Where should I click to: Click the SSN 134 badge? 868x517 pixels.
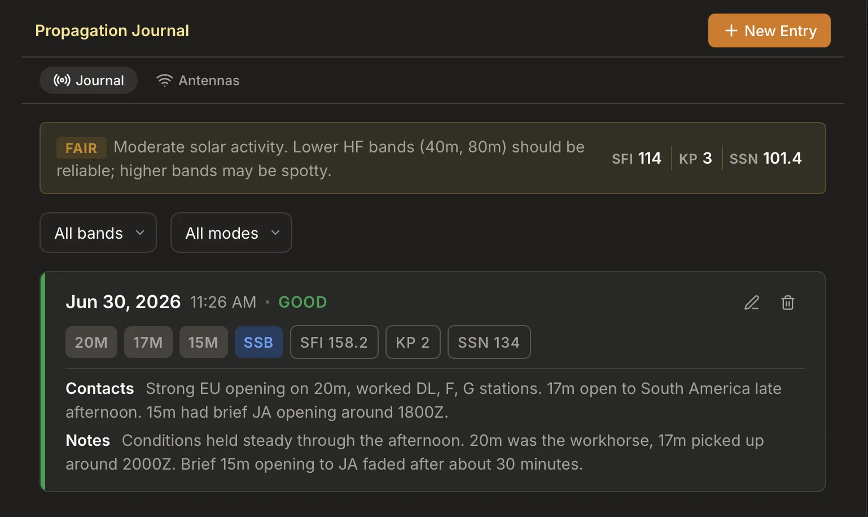(x=489, y=342)
